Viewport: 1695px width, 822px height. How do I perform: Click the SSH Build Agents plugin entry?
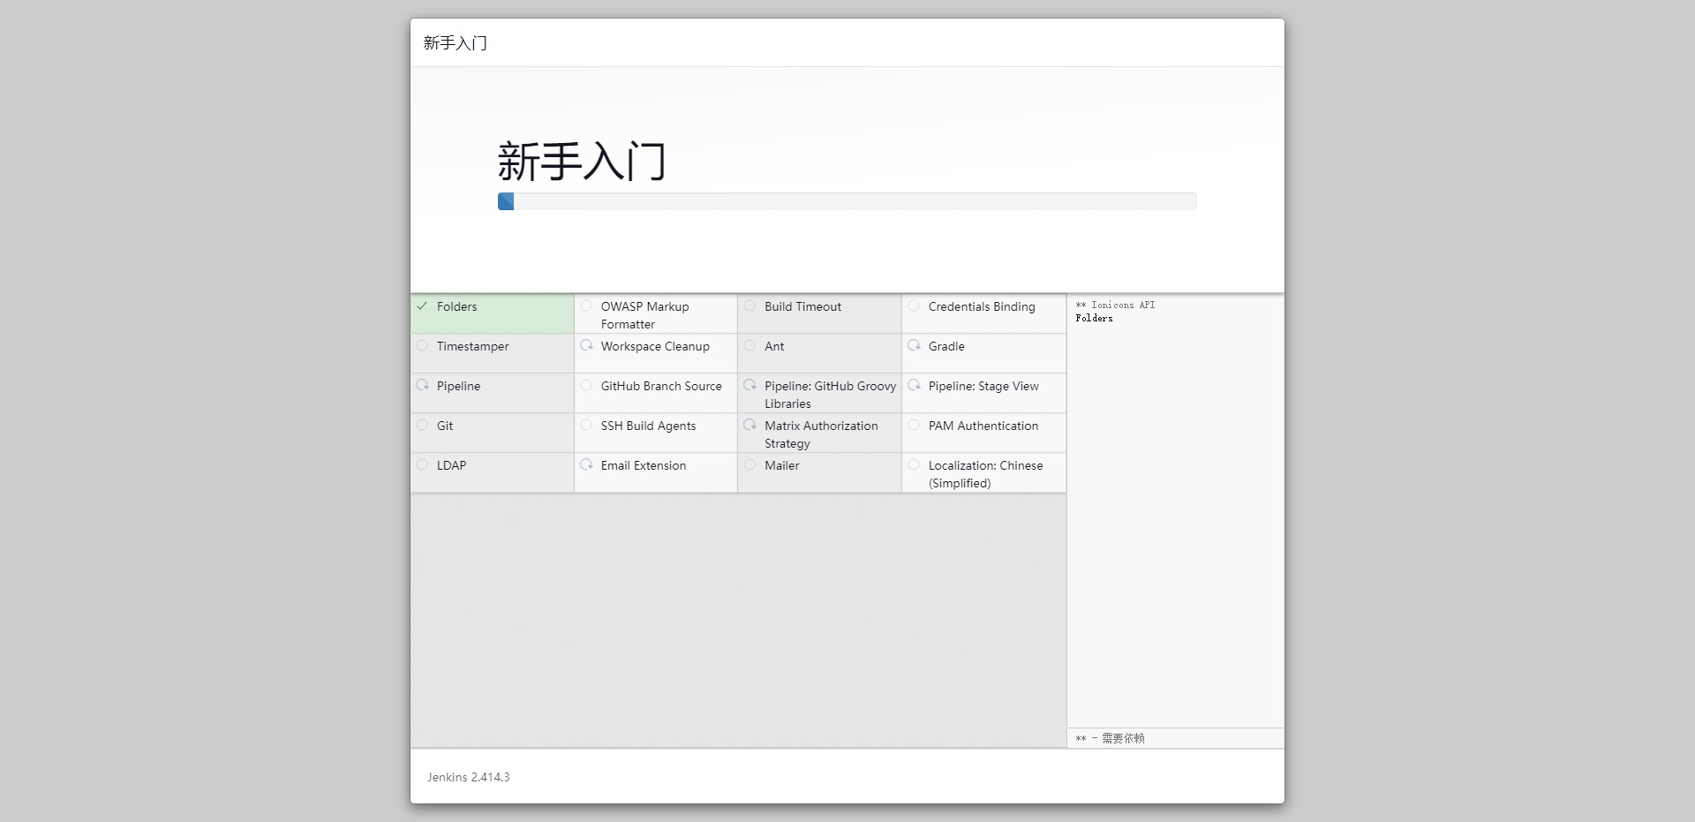tap(648, 426)
